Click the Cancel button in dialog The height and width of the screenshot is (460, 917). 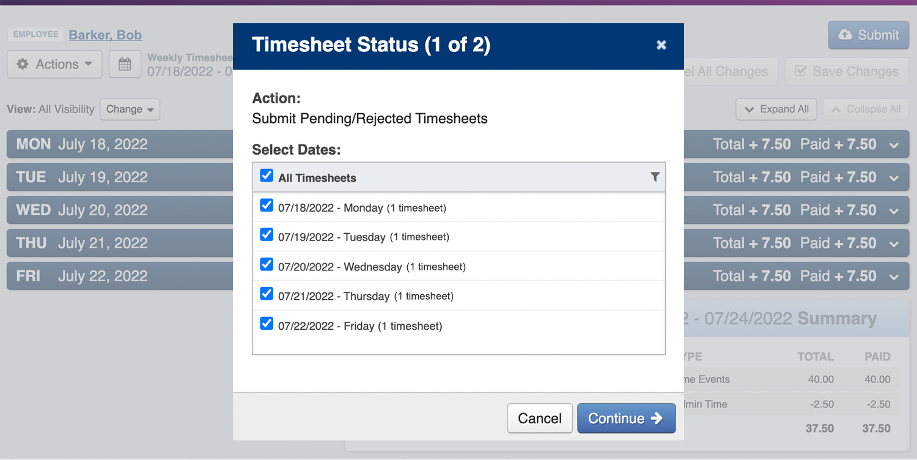pyautogui.click(x=539, y=418)
